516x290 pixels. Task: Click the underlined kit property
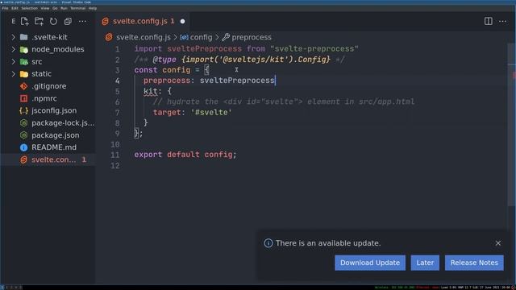[x=151, y=91]
